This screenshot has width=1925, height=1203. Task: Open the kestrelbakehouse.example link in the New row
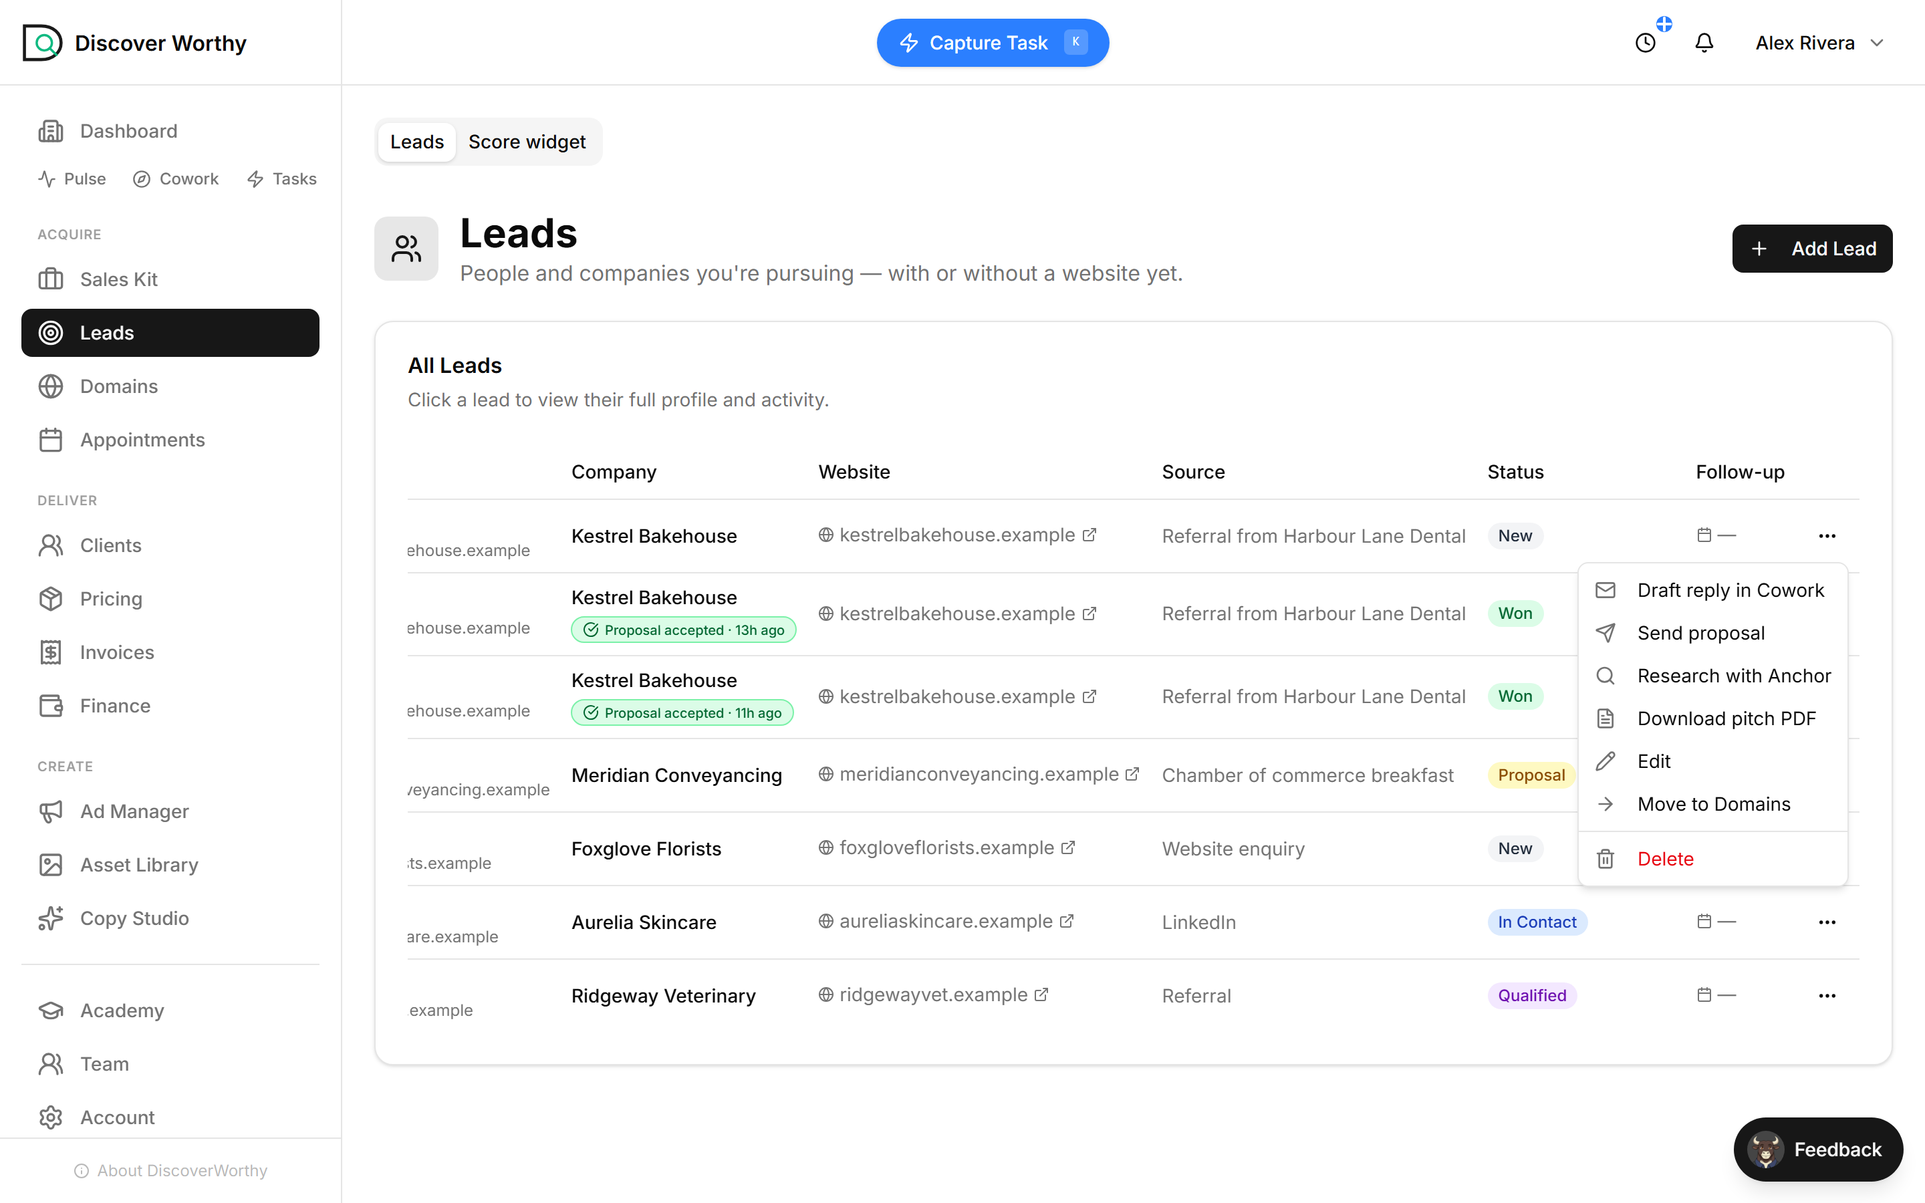pyautogui.click(x=957, y=535)
